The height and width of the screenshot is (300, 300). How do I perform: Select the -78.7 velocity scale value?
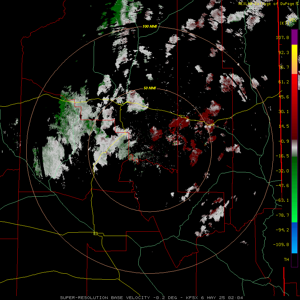pyautogui.click(x=282, y=215)
